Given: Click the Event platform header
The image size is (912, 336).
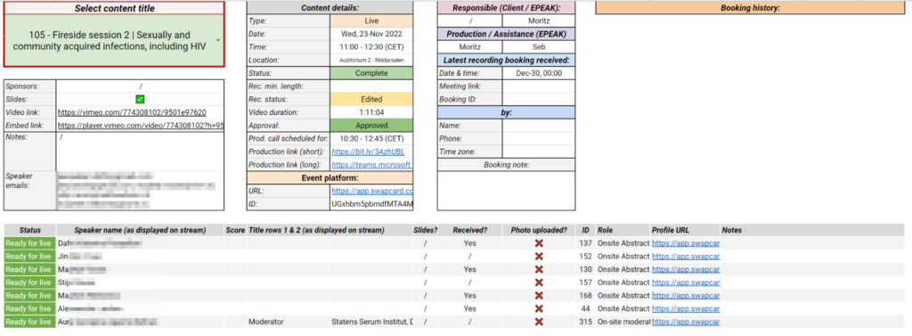Looking at the screenshot, I should click(330, 177).
